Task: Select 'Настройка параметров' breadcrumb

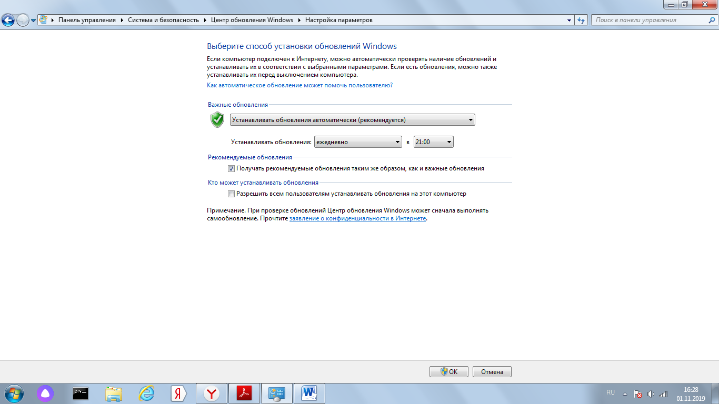Action: [338, 20]
